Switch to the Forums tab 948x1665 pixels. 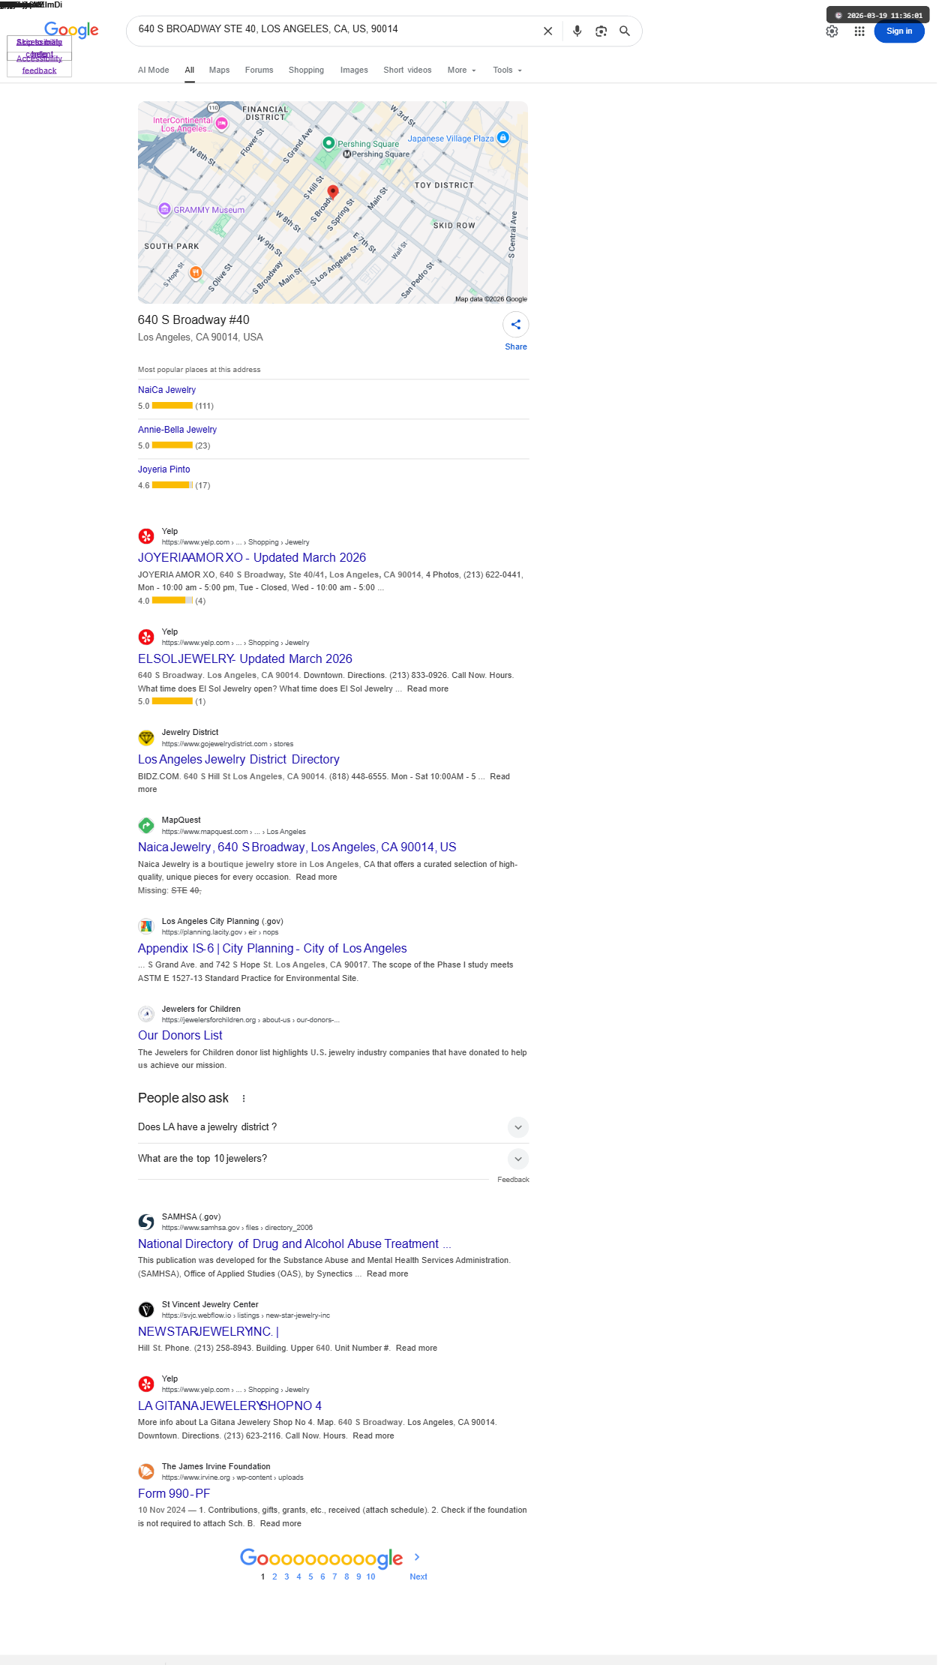259,70
